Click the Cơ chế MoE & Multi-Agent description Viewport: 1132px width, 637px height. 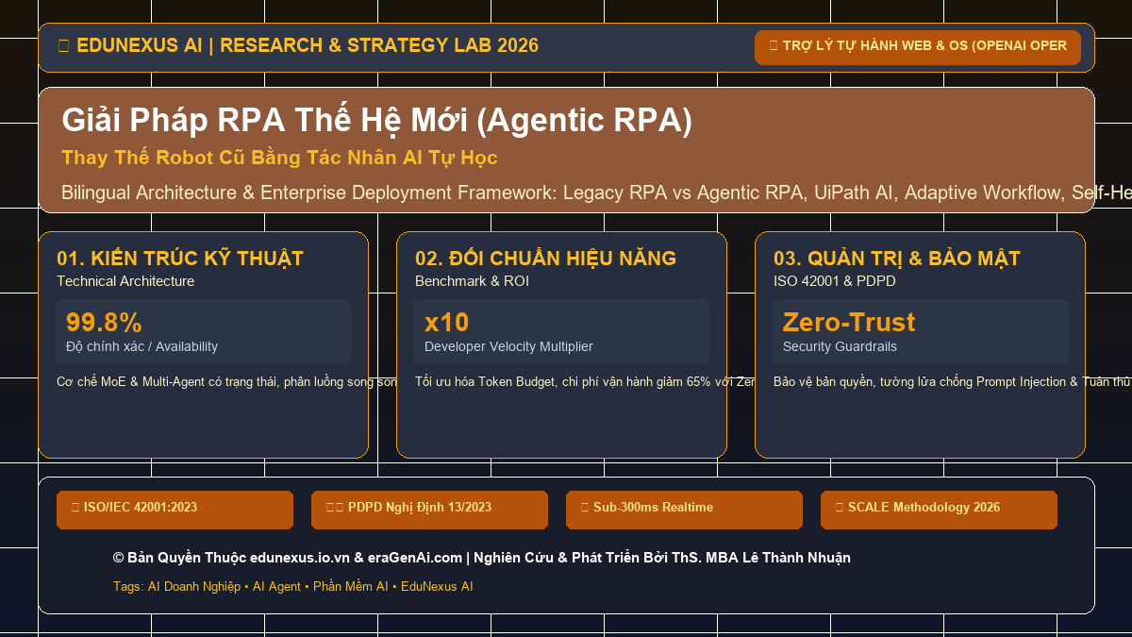coord(226,382)
